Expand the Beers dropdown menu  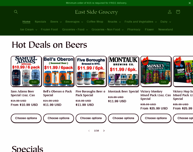click(x=56, y=22)
